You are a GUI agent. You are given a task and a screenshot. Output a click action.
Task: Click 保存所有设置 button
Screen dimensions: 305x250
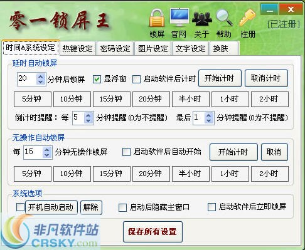(152, 232)
